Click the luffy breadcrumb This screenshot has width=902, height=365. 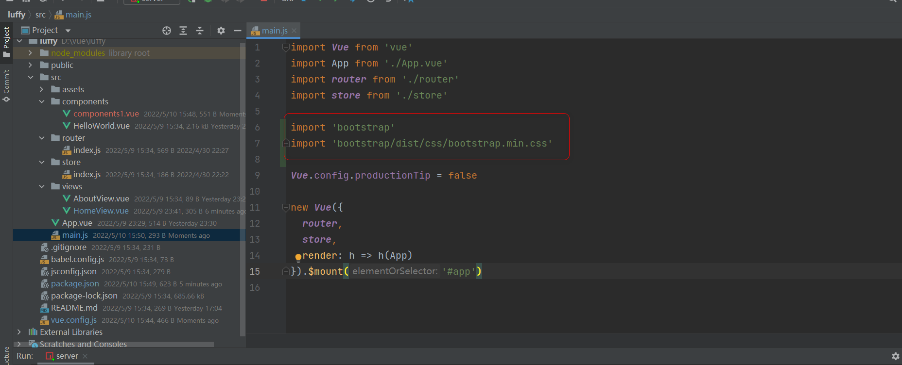click(x=17, y=15)
